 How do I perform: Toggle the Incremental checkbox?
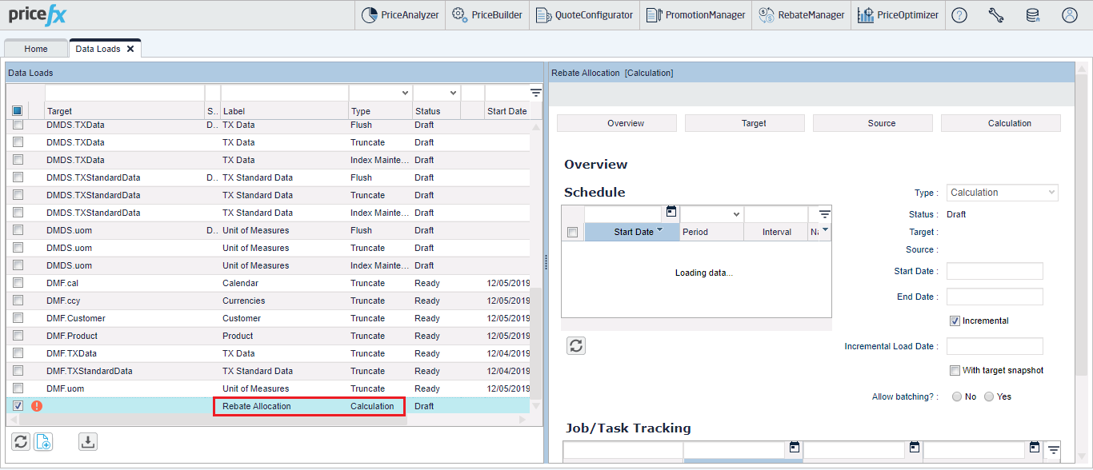pyautogui.click(x=955, y=321)
